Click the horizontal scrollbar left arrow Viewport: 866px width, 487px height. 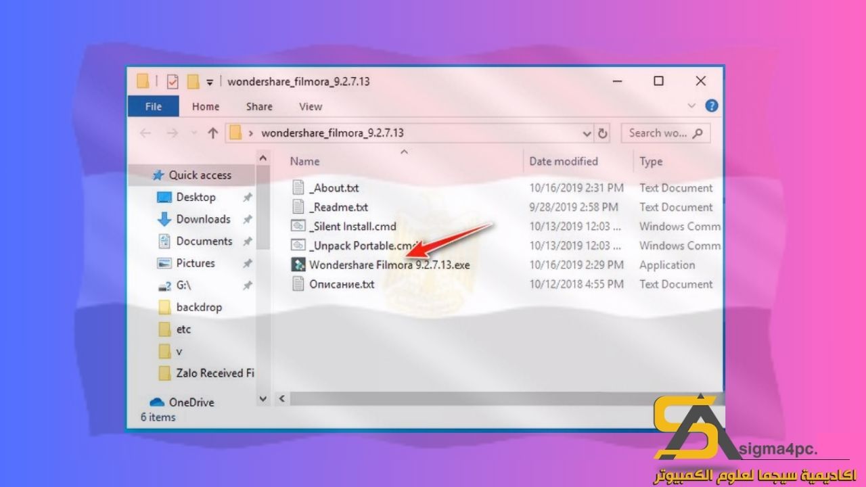(281, 399)
